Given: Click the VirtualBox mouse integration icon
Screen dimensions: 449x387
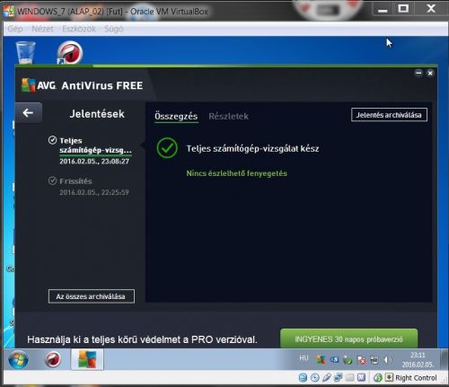Looking at the screenshot, I should pos(377,378).
